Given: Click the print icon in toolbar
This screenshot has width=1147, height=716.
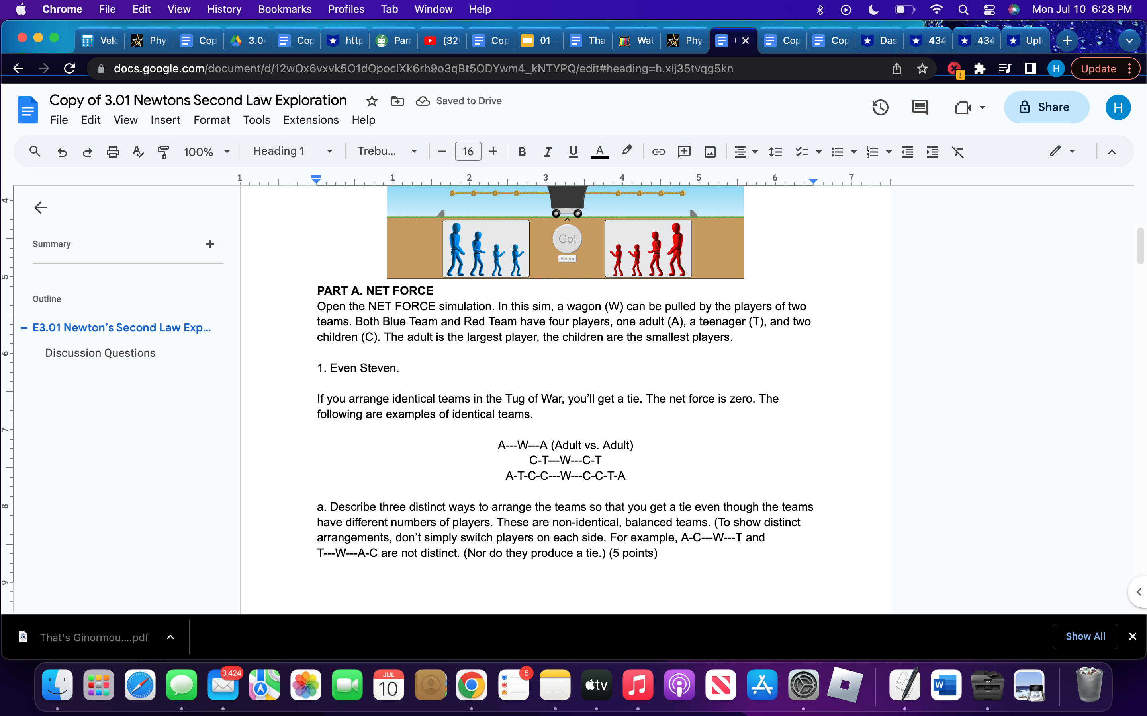Looking at the screenshot, I should [x=113, y=152].
